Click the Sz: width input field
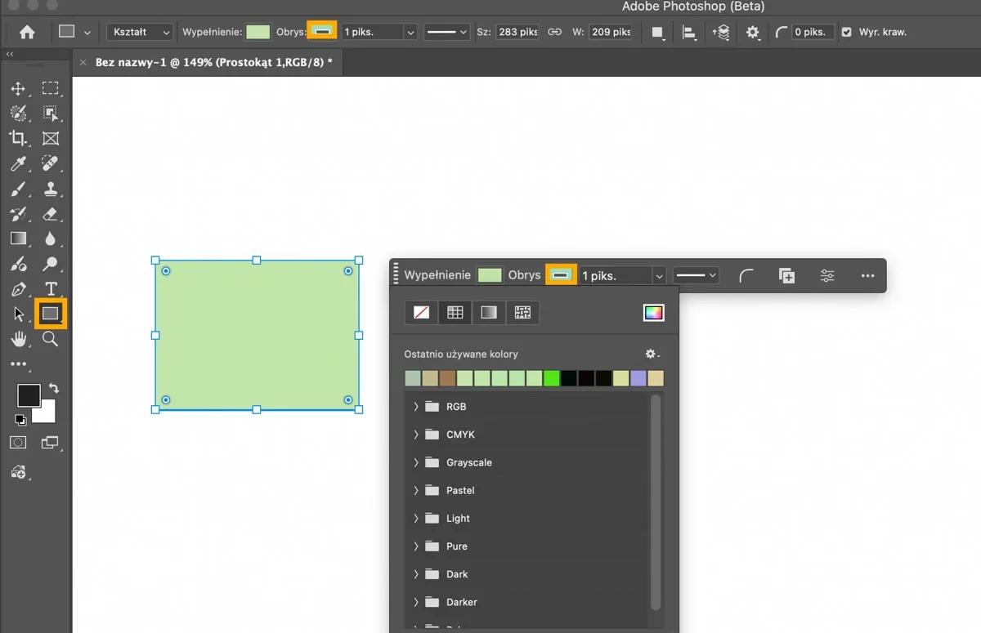The image size is (981, 633). tap(517, 32)
